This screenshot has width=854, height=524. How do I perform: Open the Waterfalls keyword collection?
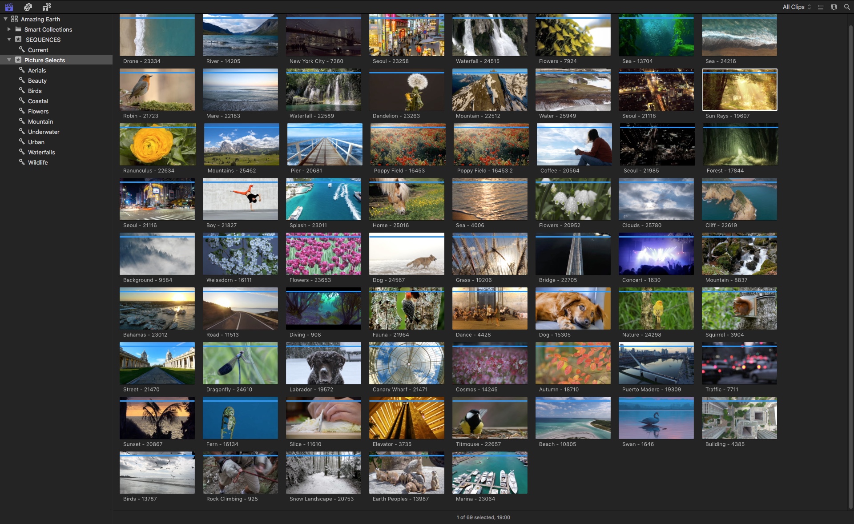click(41, 152)
